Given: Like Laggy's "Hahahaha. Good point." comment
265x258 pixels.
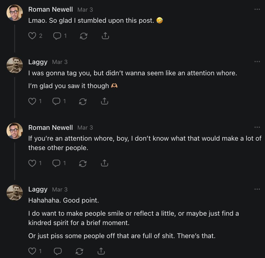Looking at the screenshot, I should click(32, 251).
